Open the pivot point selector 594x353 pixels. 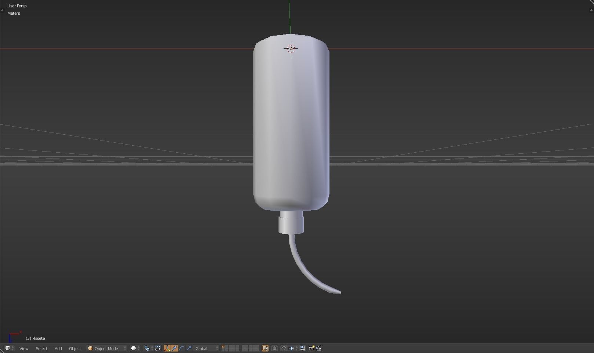tap(148, 348)
